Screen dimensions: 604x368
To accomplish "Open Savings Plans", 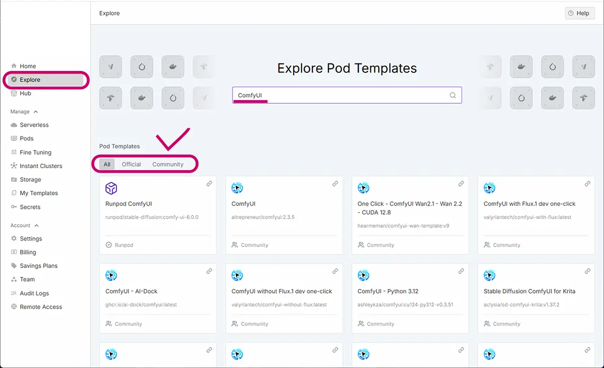I will click(34, 266).
